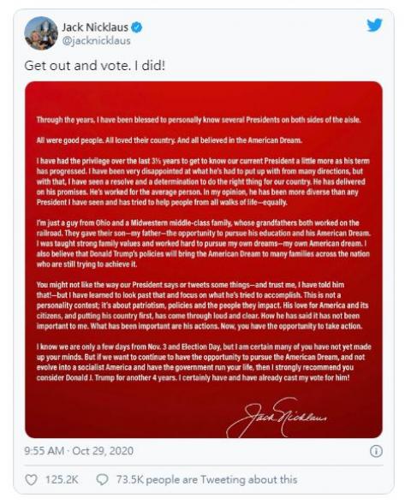Click the "I know we are only" closing paragraph

(x=204, y=362)
